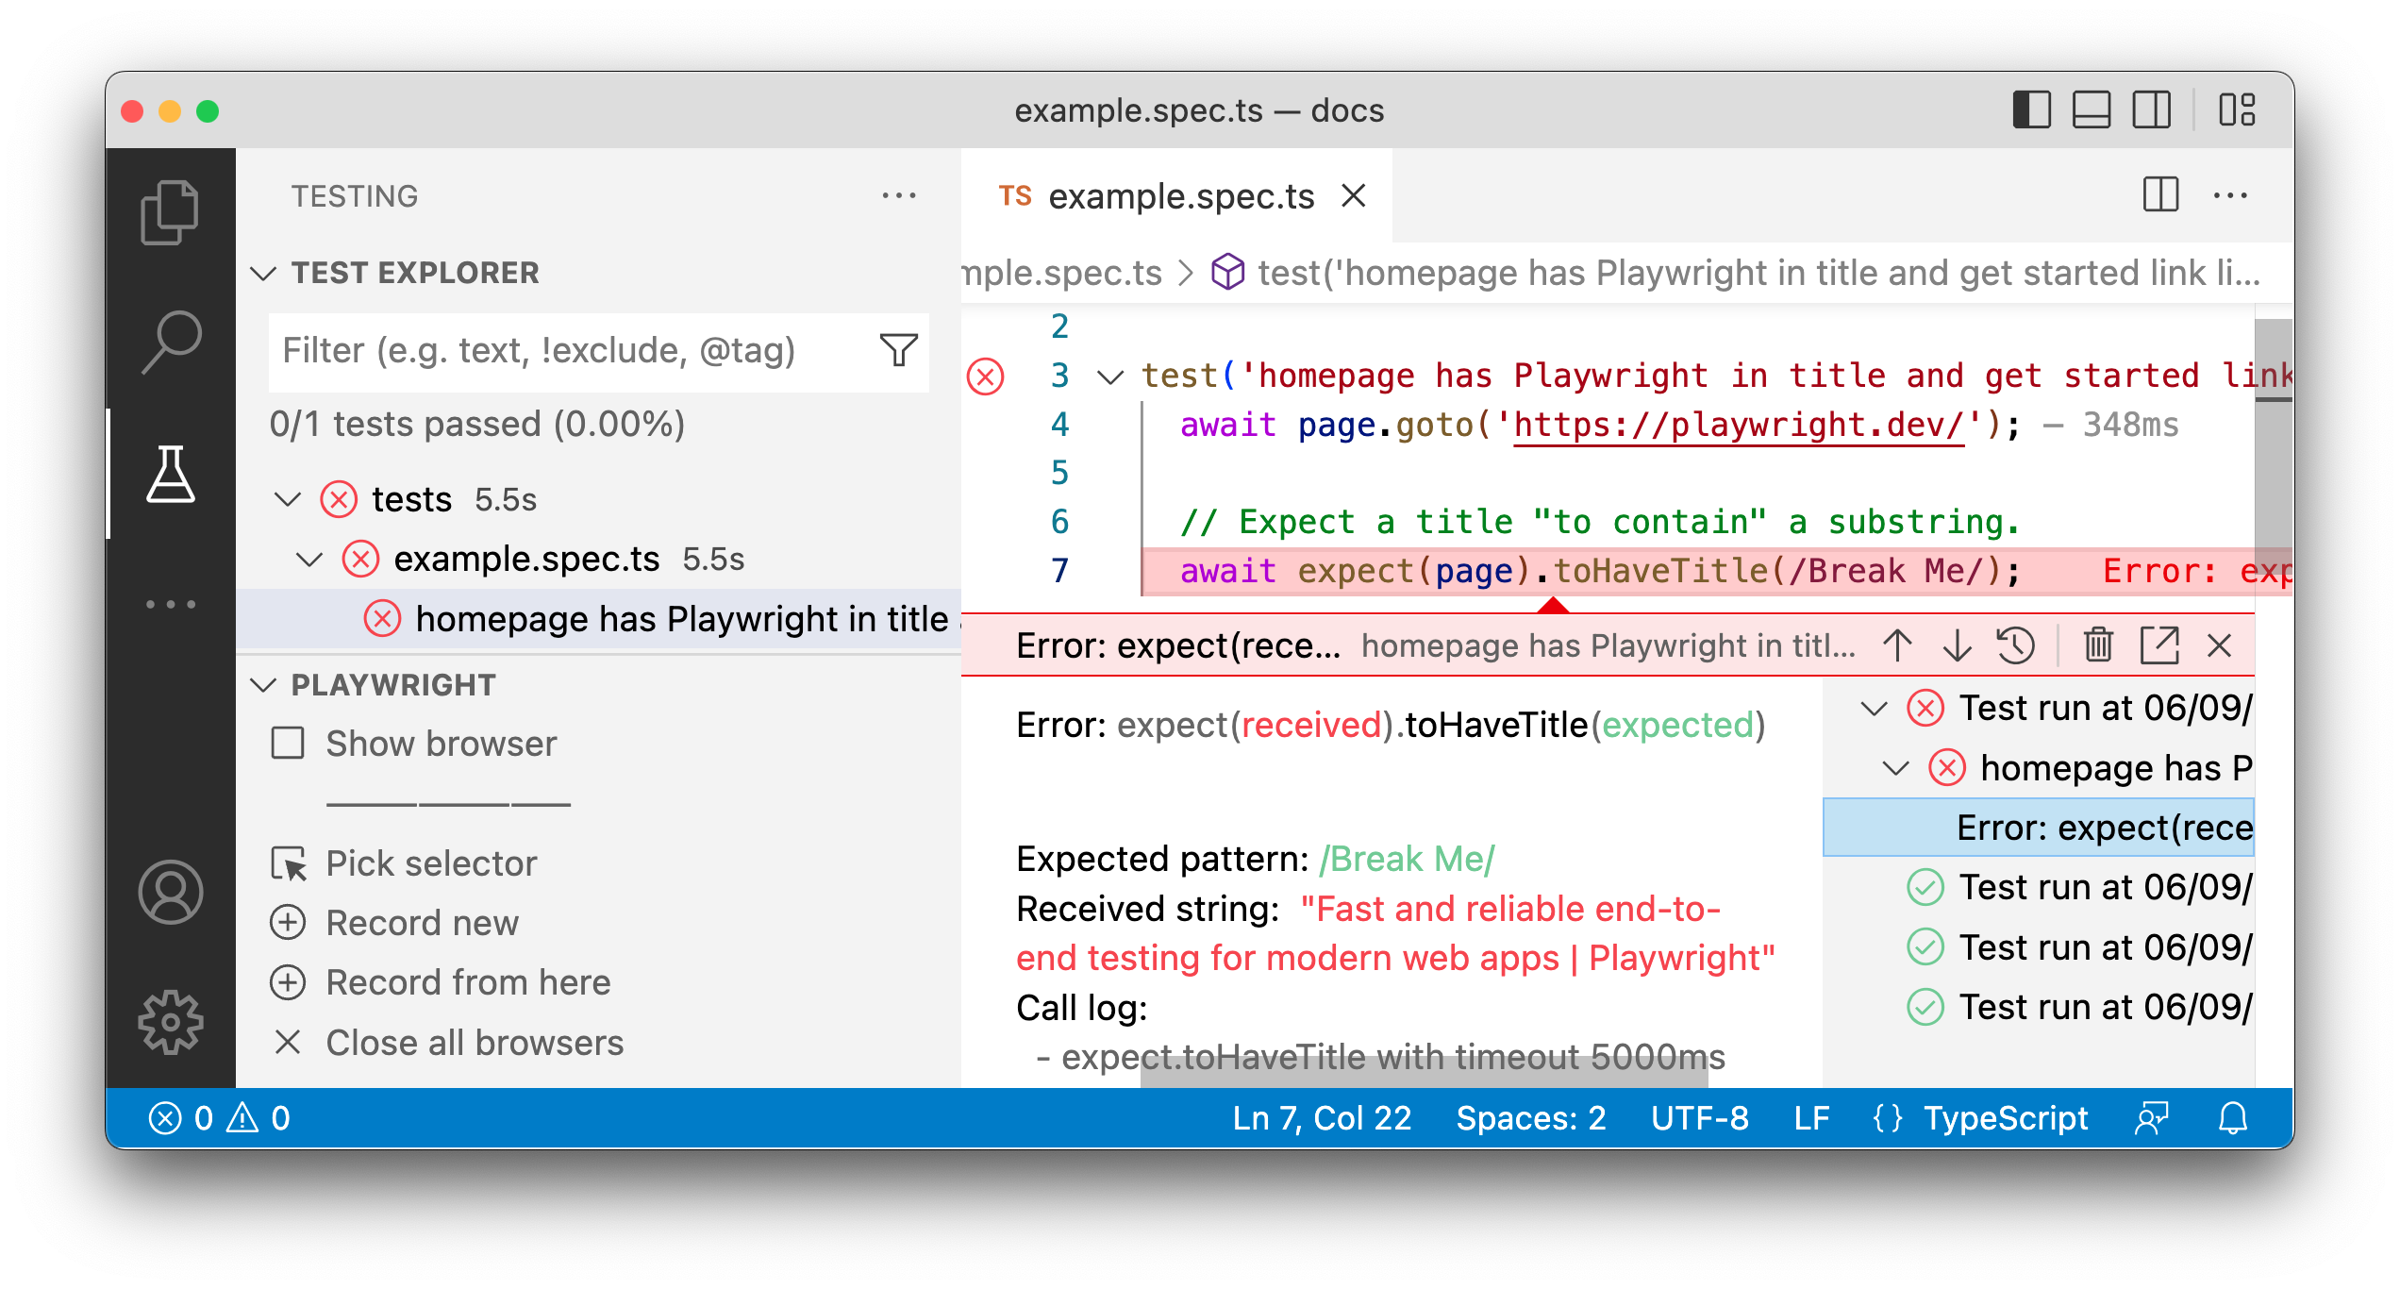Click the Accounts icon in Activity Bar
Screen dimensions: 2400x1289
(172, 891)
